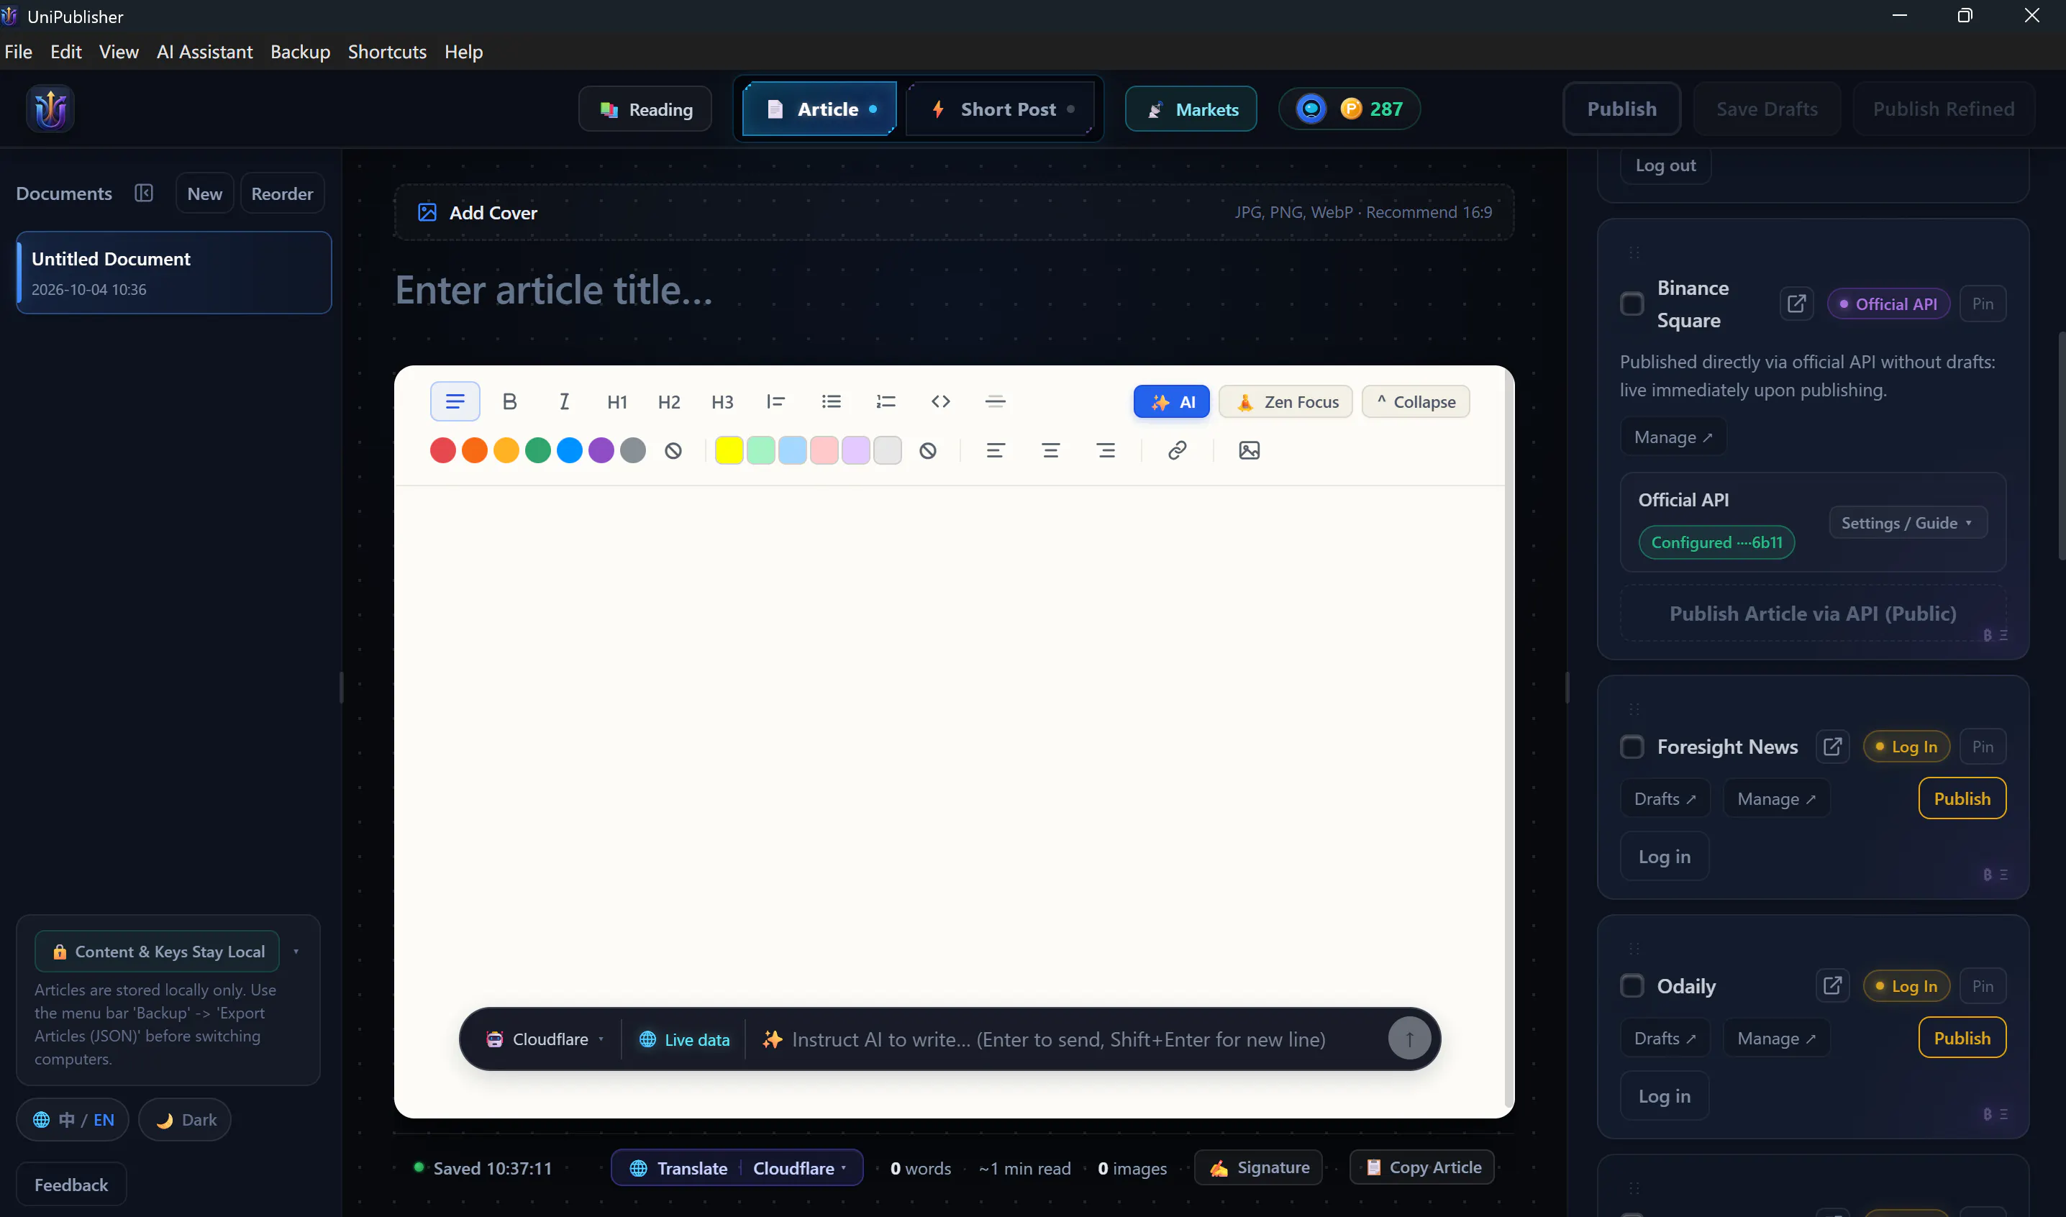Expand the Content & Keys Stay Local note
The image size is (2066, 1217).
(296, 952)
